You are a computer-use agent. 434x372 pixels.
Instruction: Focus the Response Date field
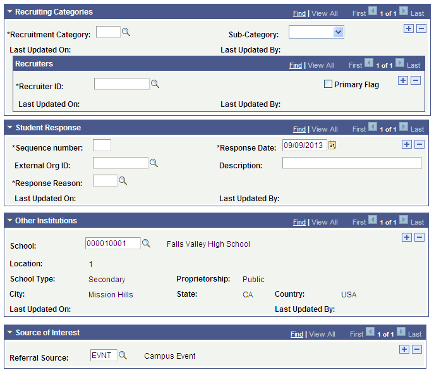coord(304,145)
